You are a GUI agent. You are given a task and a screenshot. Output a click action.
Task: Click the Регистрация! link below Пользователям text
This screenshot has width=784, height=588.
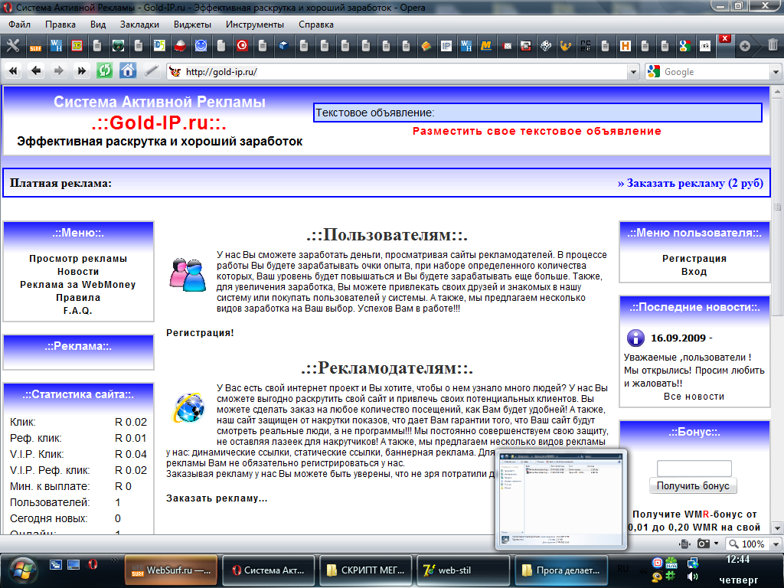pos(200,332)
